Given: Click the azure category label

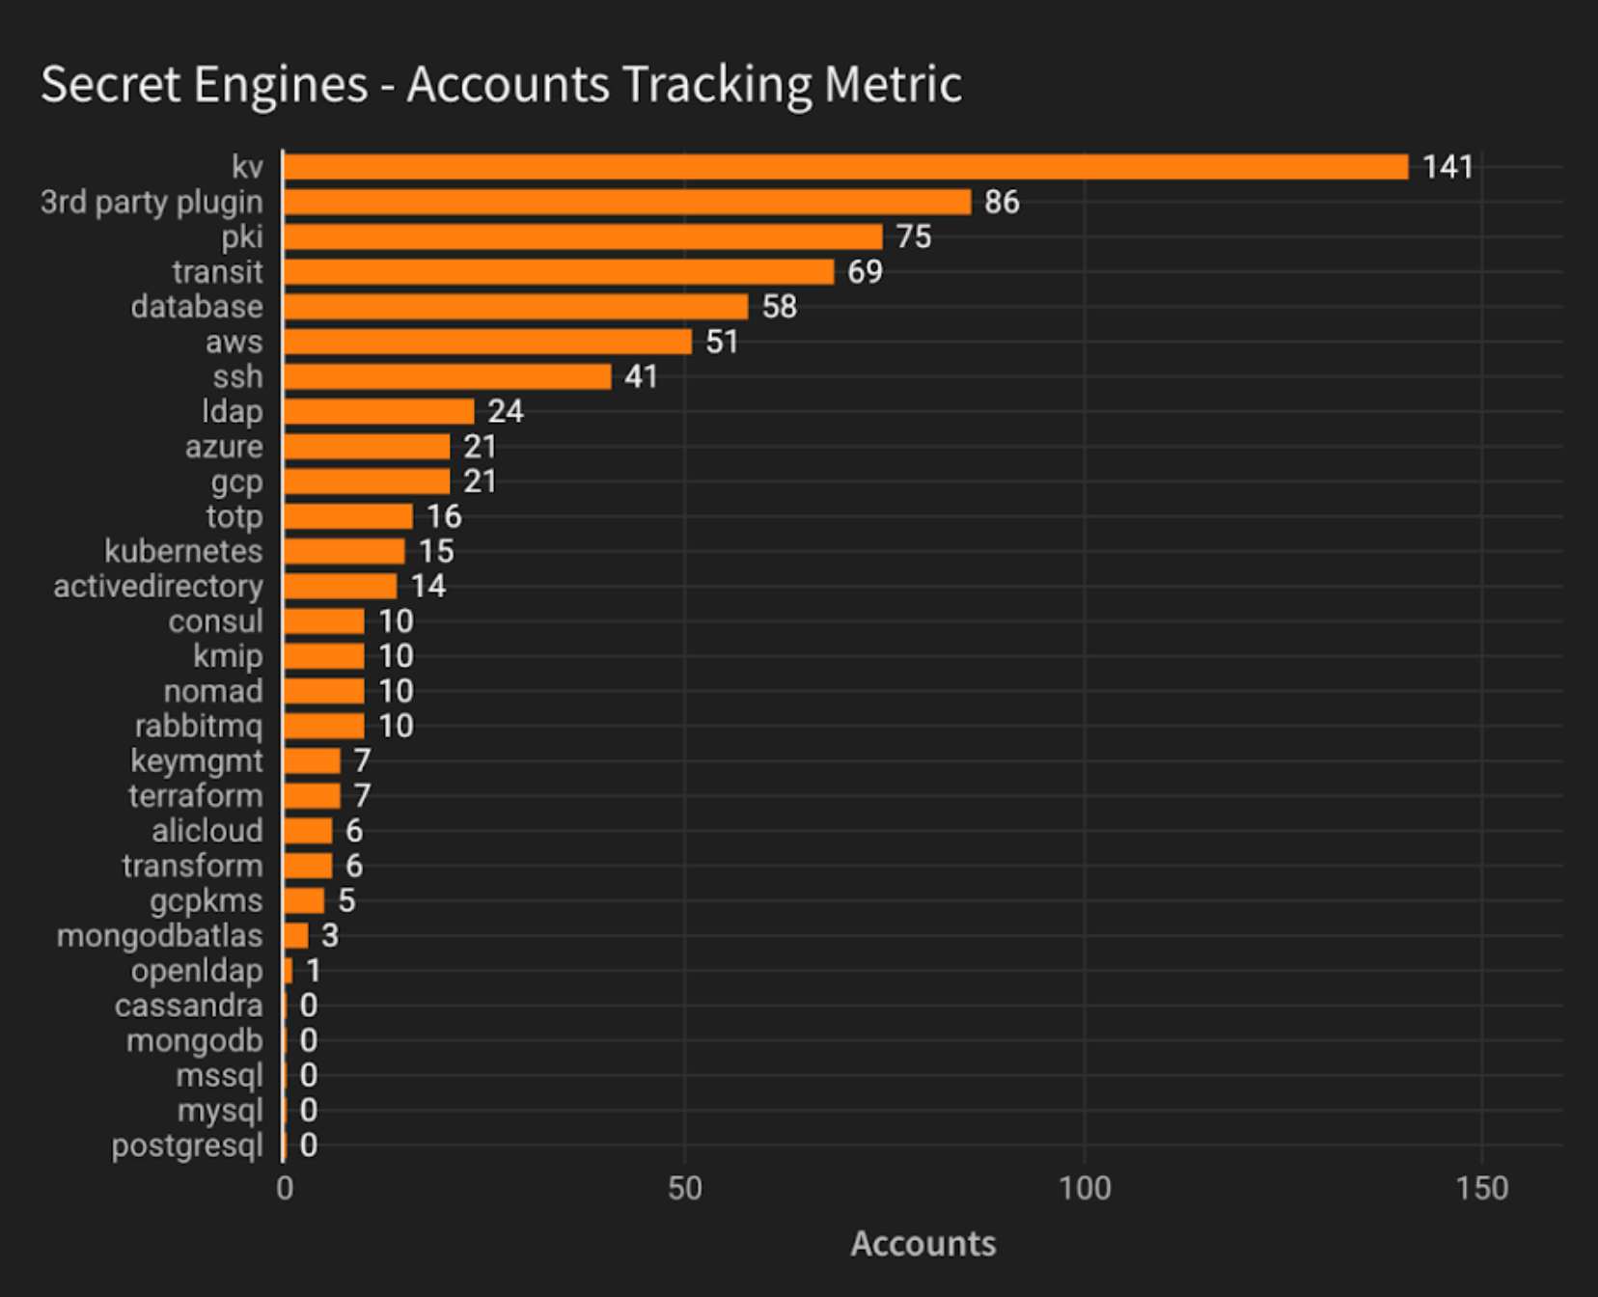Looking at the screenshot, I should (x=224, y=447).
